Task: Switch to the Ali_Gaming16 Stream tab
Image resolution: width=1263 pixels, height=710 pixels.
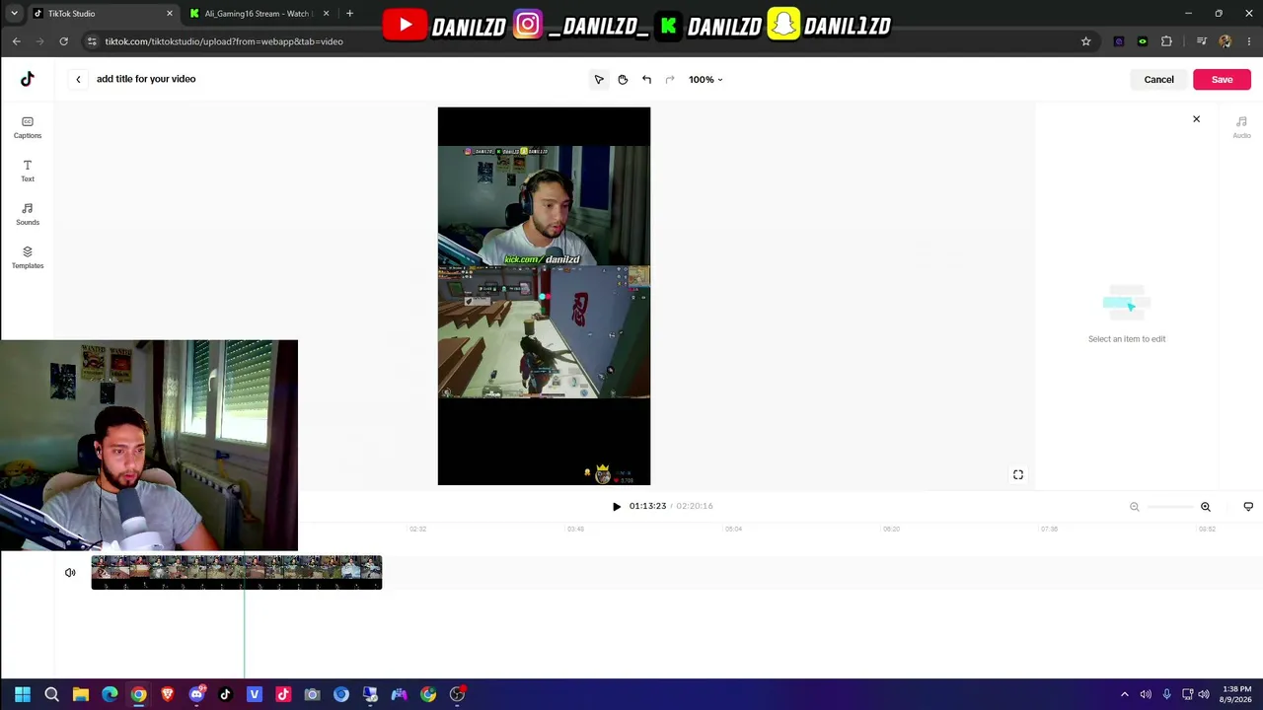Action: coord(259,14)
